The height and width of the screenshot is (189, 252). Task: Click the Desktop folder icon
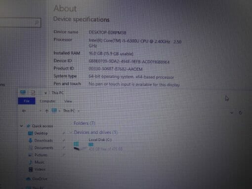click(x=31, y=133)
